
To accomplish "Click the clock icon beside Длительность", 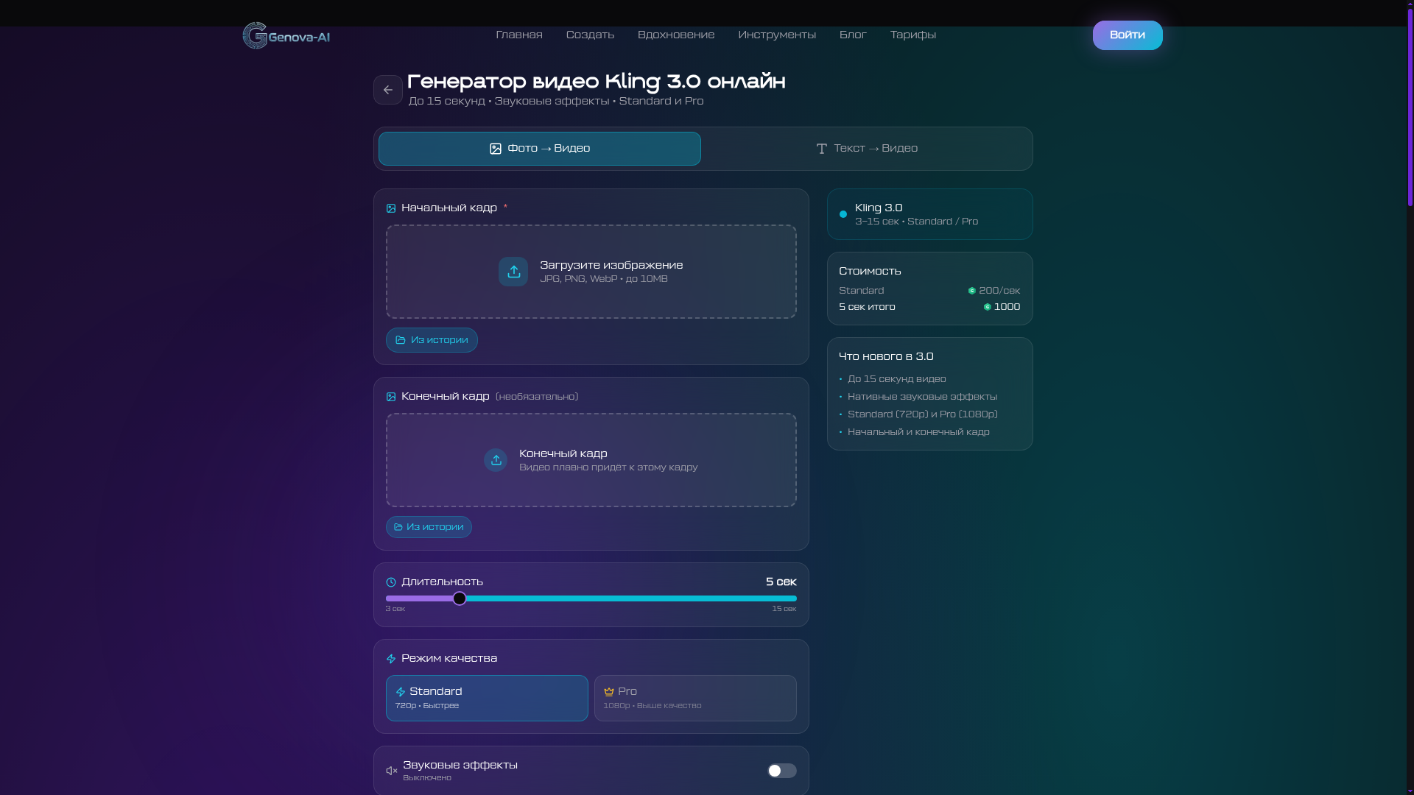I will [391, 582].
